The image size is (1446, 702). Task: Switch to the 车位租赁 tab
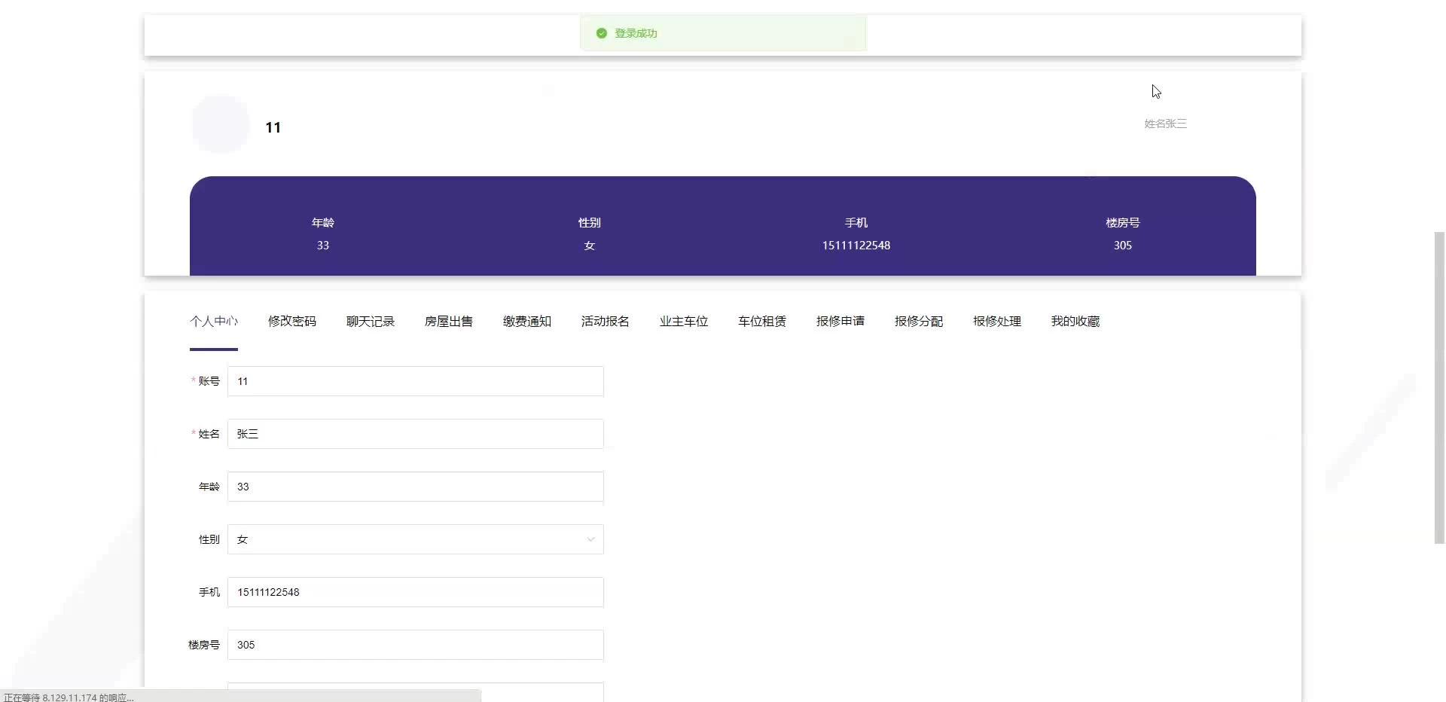762,322
